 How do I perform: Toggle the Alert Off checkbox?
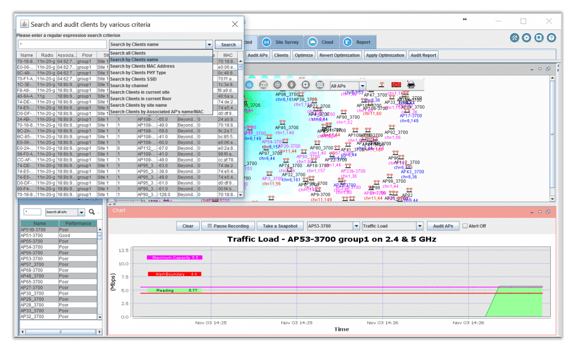tap(465, 226)
